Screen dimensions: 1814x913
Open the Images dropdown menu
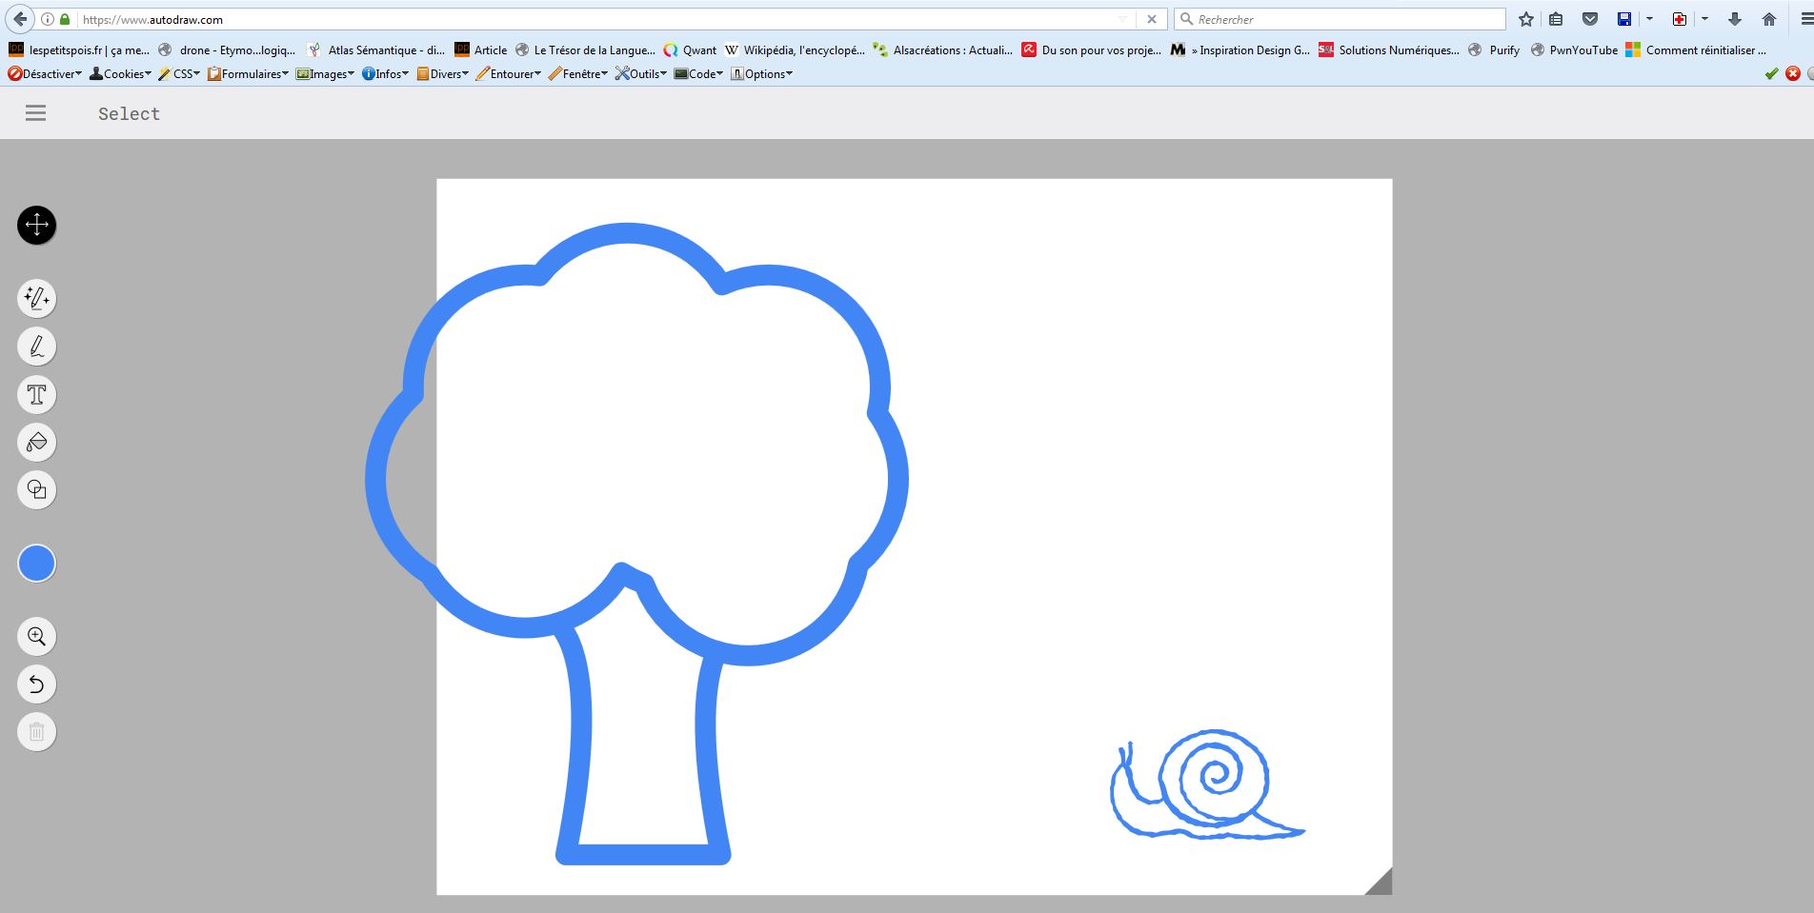click(x=325, y=74)
